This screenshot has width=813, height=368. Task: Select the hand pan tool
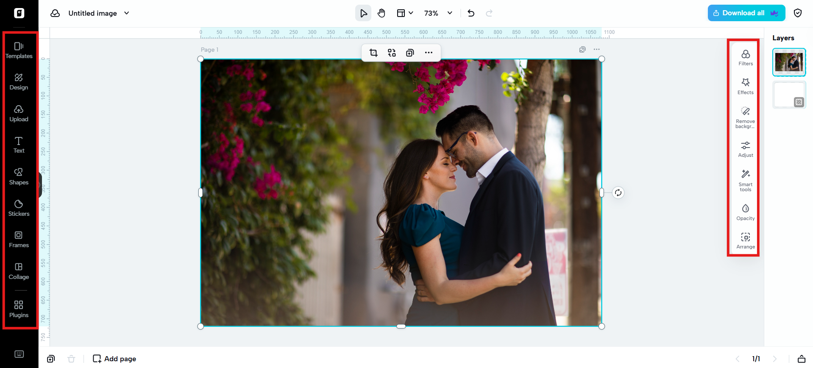point(381,13)
